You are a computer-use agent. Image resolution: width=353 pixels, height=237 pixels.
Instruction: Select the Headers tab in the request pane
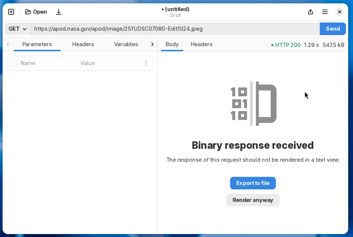coord(83,44)
